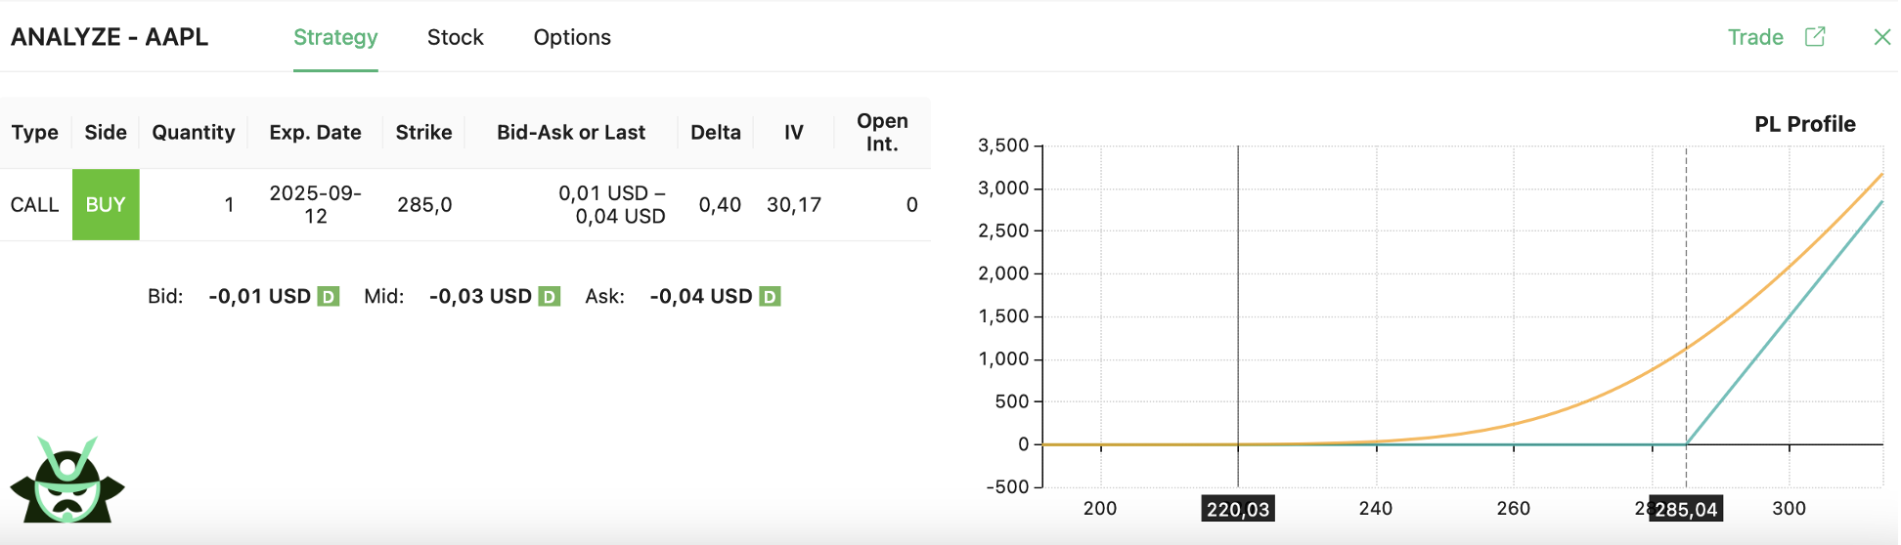Screen dimensions: 1901x545
Task: Click the 2025-09-12 expiration date cell
Action: (x=315, y=205)
